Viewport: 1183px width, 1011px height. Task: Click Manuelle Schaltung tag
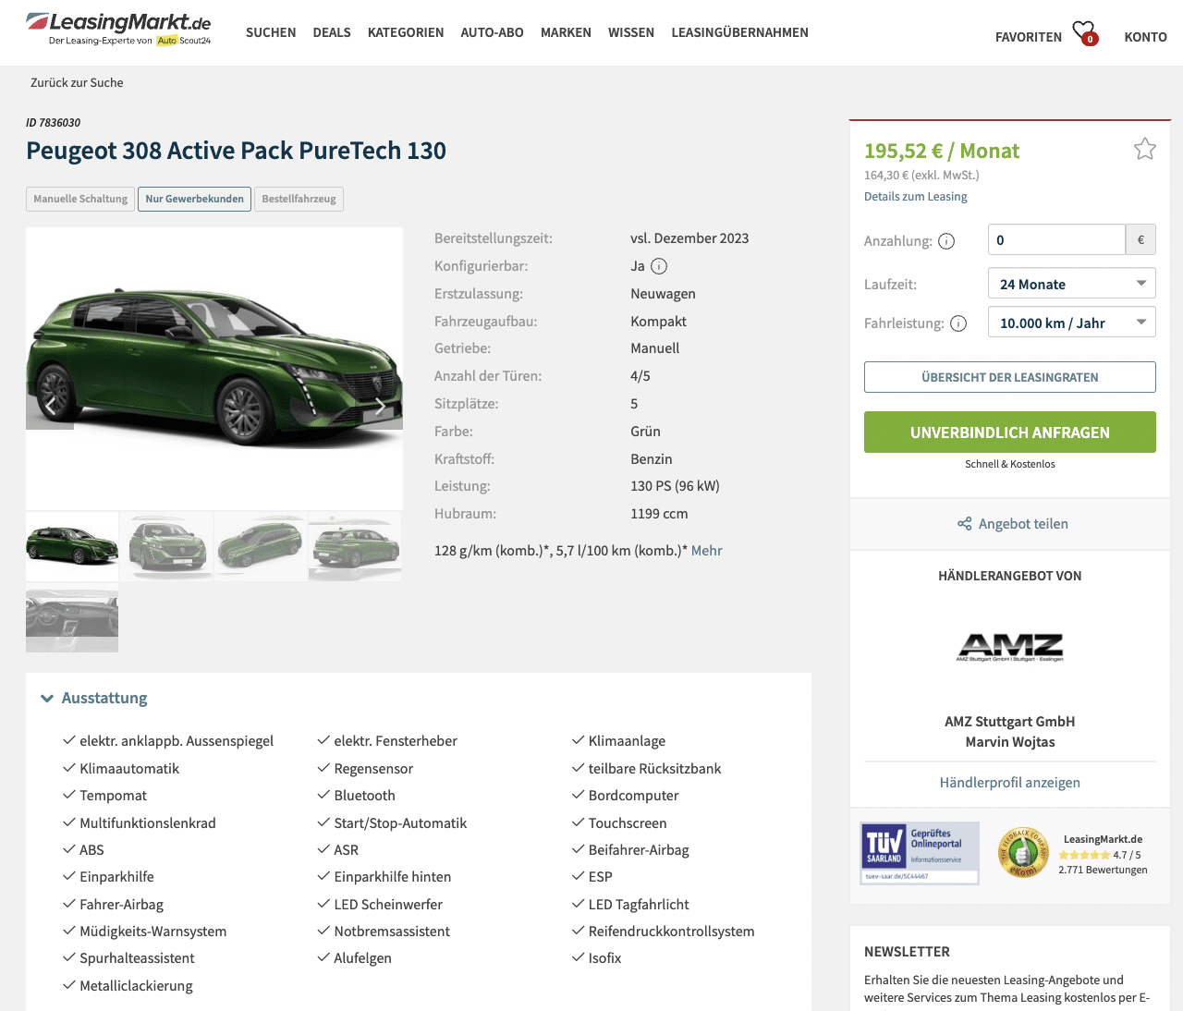80,199
